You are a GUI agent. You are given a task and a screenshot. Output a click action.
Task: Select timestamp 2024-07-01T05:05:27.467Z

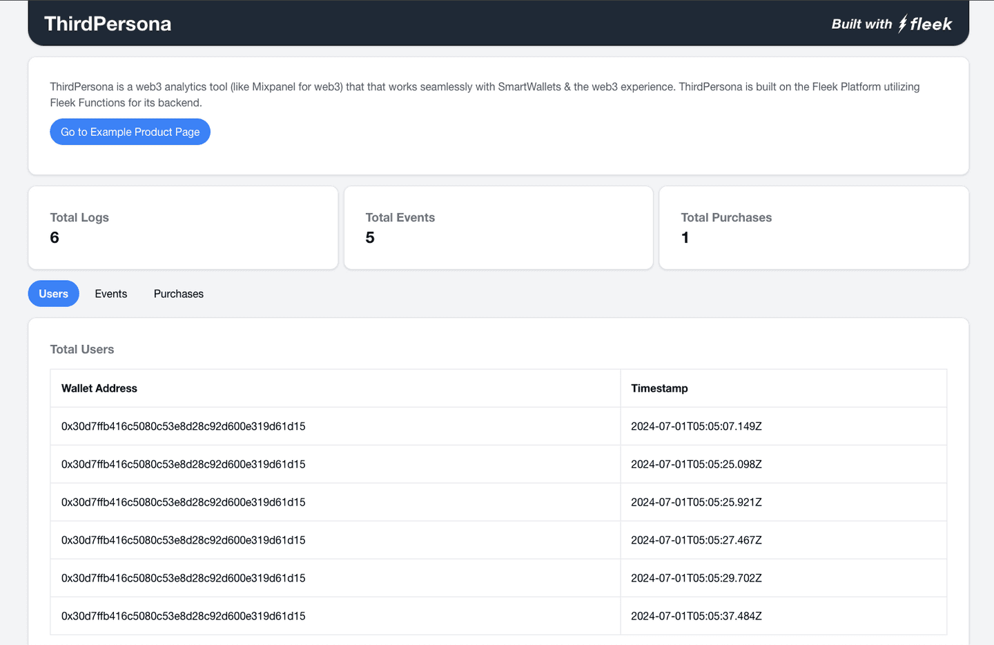tap(696, 540)
